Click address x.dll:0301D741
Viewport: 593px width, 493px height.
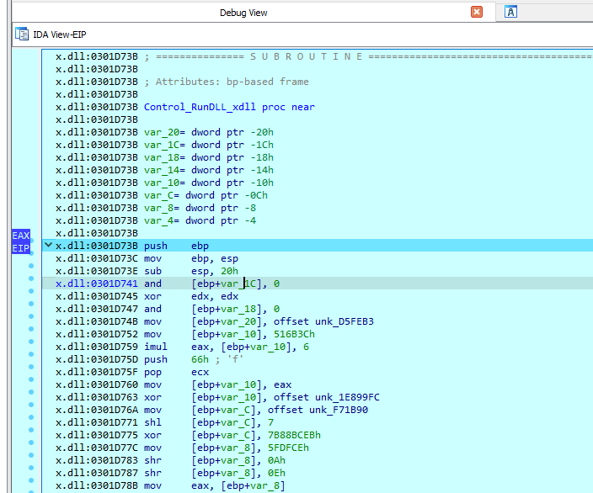(96, 284)
